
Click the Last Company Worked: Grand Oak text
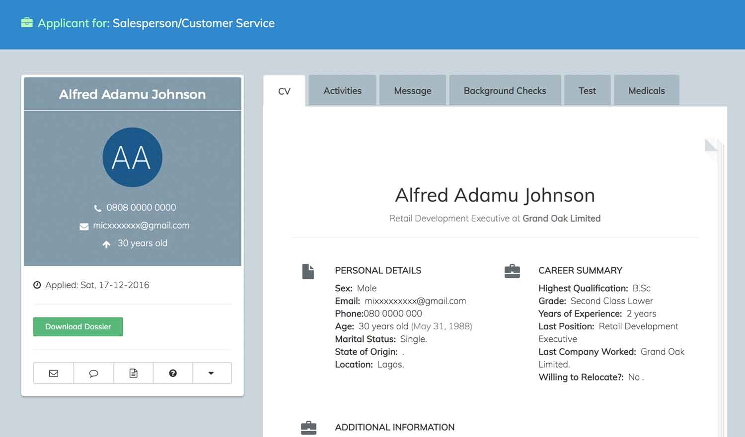pos(611,352)
